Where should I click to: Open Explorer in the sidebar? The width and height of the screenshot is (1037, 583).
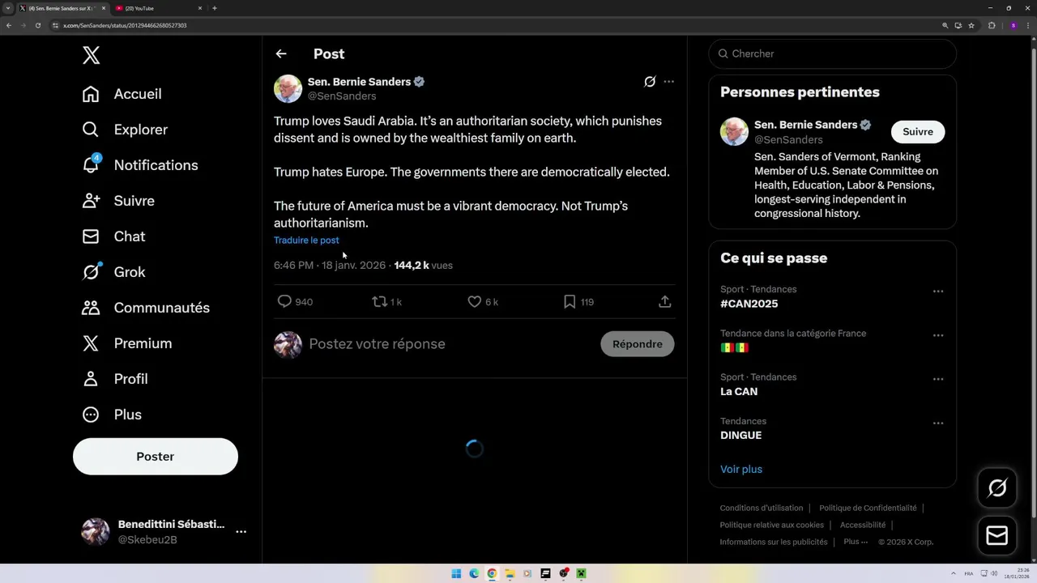125,130
